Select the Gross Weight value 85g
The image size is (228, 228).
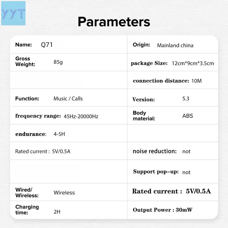click(x=58, y=62)
